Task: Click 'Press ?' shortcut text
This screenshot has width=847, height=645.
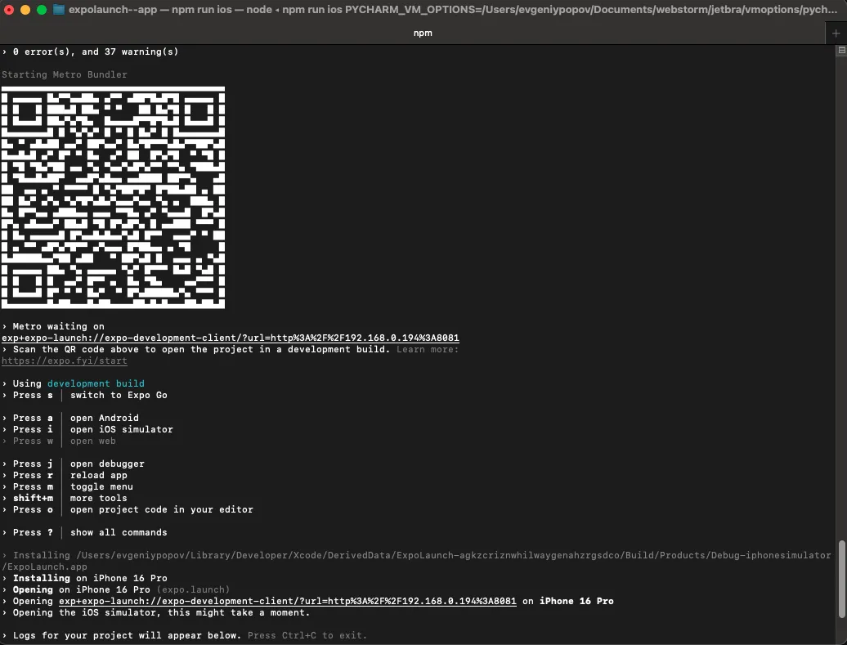Action: tap(33, 533)
